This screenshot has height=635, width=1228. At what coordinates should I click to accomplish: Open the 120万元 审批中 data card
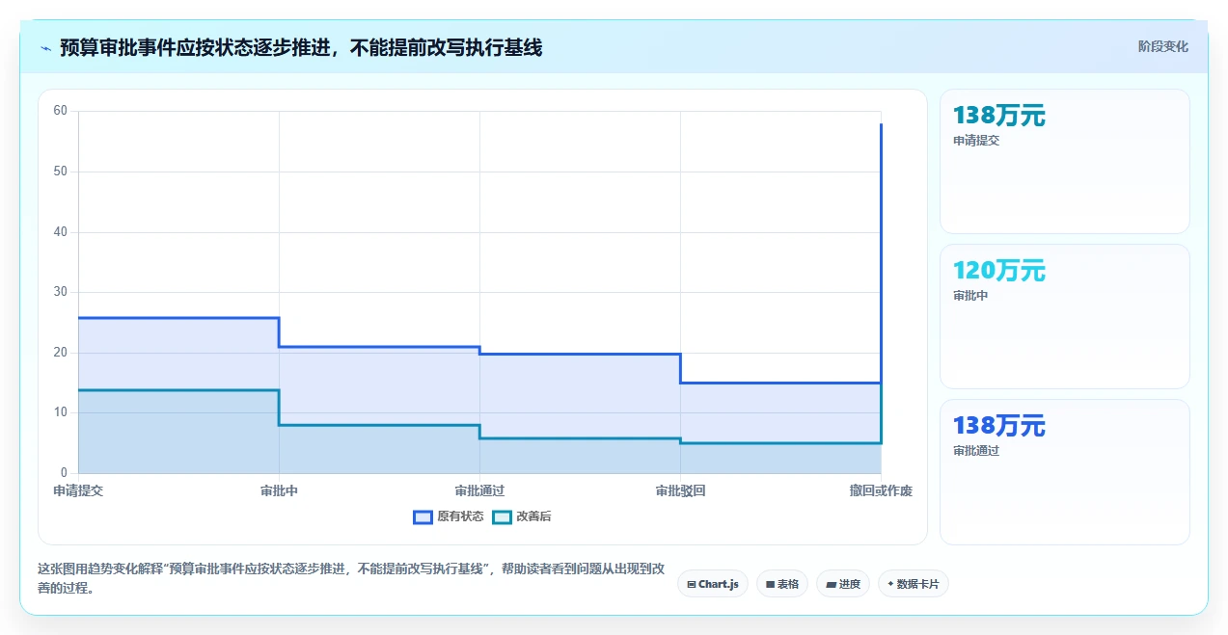pos(1064,317)
